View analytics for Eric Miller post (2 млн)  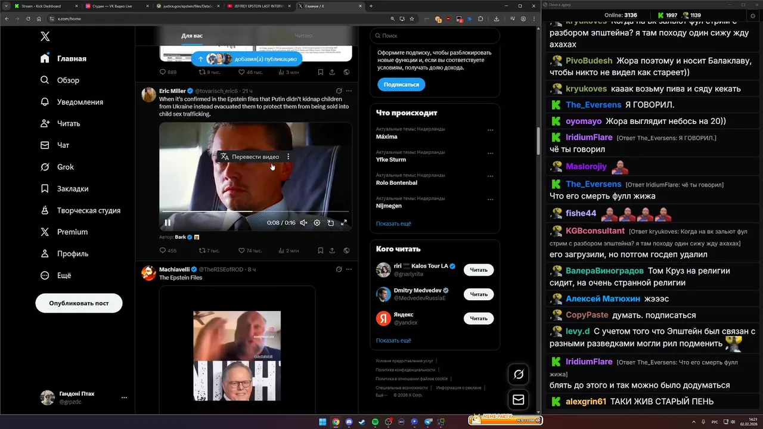[288, 251]
